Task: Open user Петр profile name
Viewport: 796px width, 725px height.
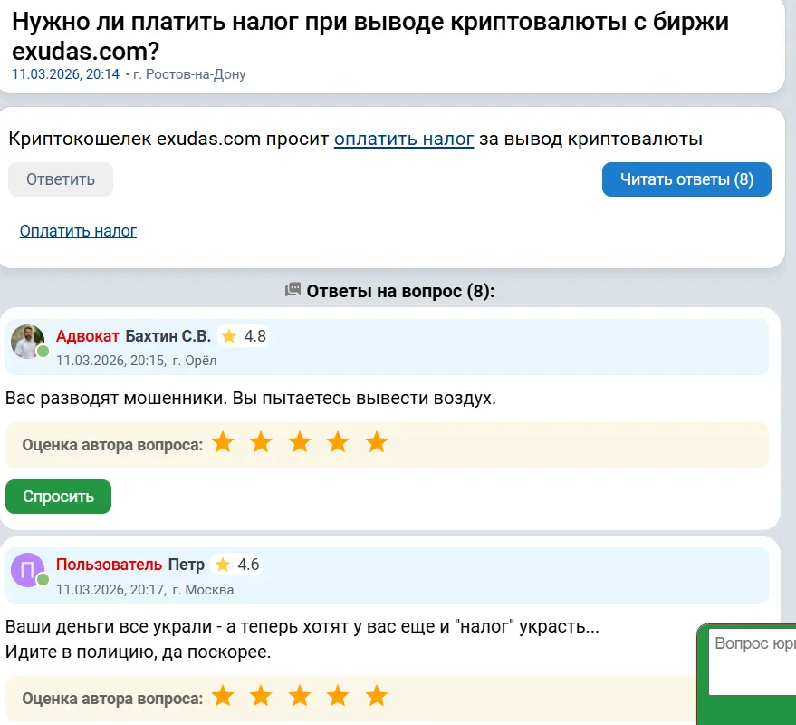Action: tap(187, 565)
